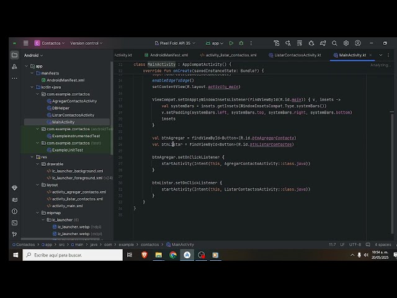Open More tool windows ellipsis in sidebar
The height and width of the screenshot is (298, 397).
[14, 78]
